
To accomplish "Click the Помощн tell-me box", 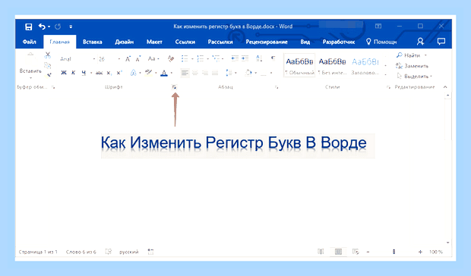I will tap(381, 42).
